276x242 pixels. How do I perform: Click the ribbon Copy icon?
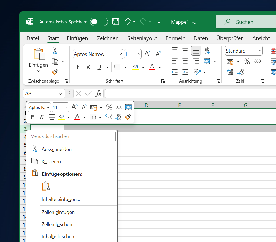[55, 61]
